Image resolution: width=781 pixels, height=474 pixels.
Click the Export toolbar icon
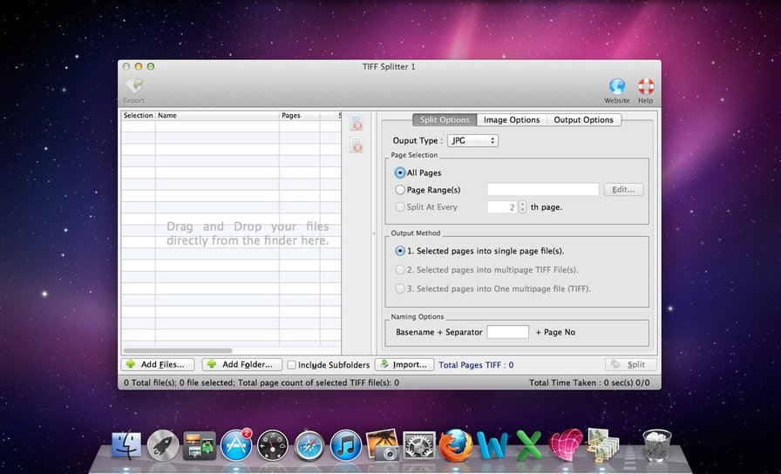click(x=133, y=87)
